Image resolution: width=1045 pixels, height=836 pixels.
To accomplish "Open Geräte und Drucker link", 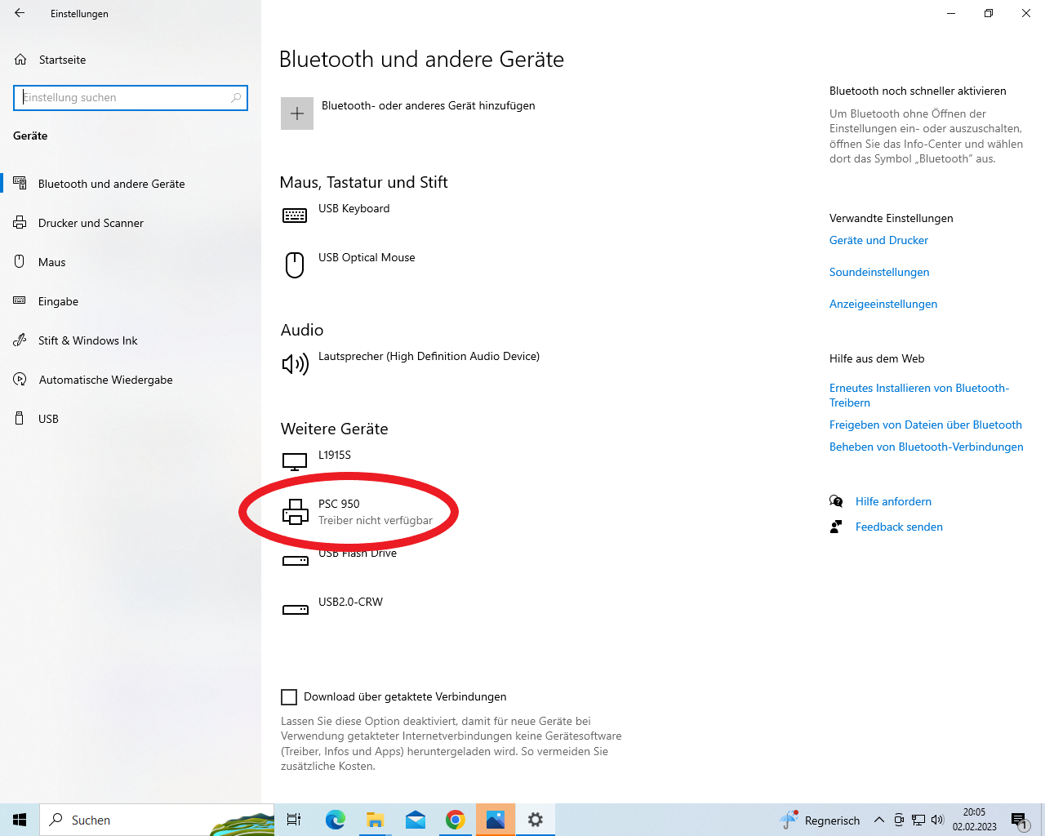I will (878, 240).
